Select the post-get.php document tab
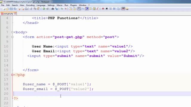The image size is (191, 107). click(8, 14)
